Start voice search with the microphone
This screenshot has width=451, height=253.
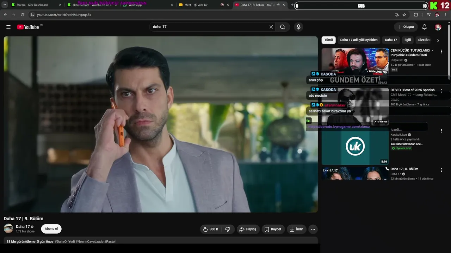click(298, 27)
